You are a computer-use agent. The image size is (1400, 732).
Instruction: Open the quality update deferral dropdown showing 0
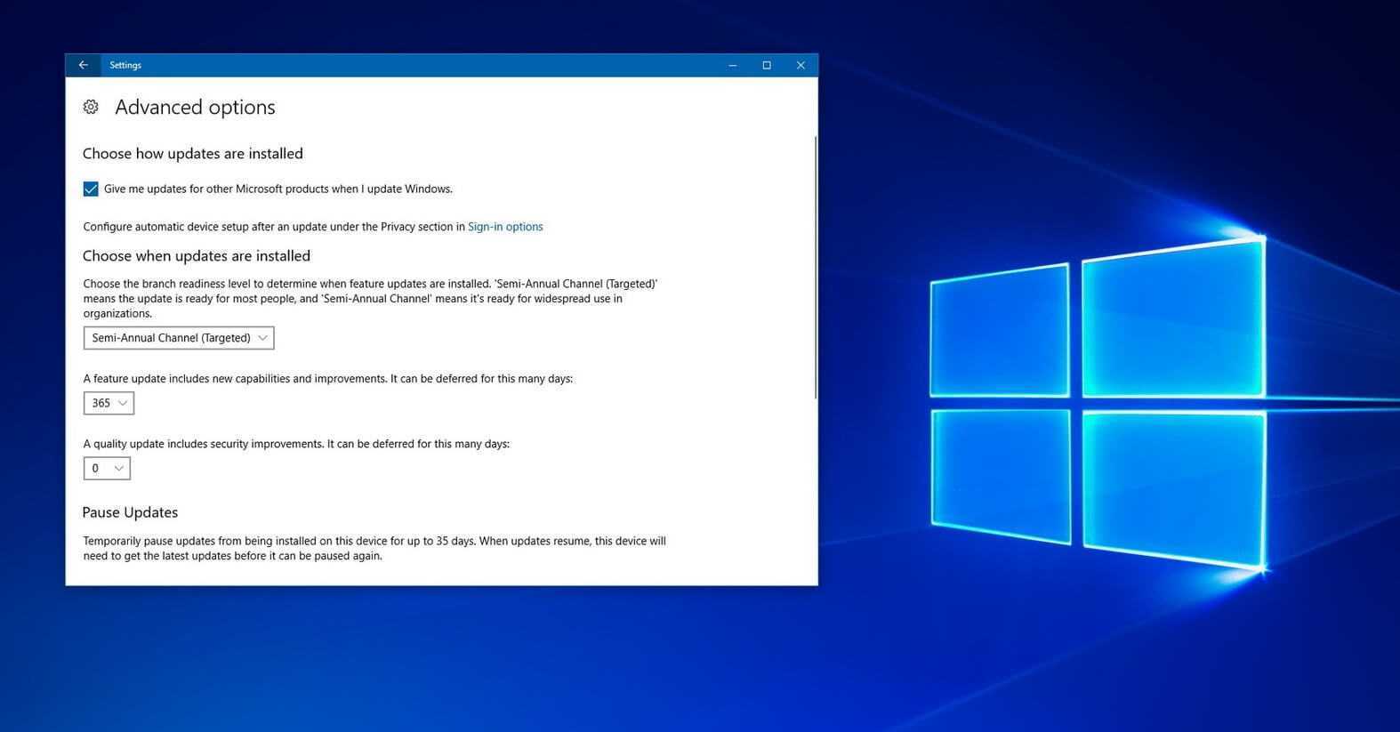click(x=107, y=468)
